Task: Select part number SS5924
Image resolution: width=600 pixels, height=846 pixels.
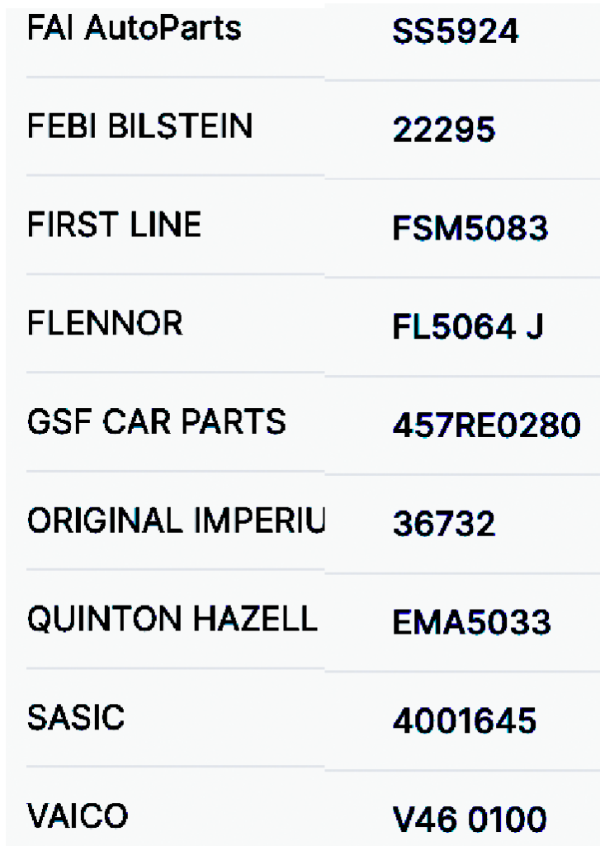Action: tap(455, 32)
